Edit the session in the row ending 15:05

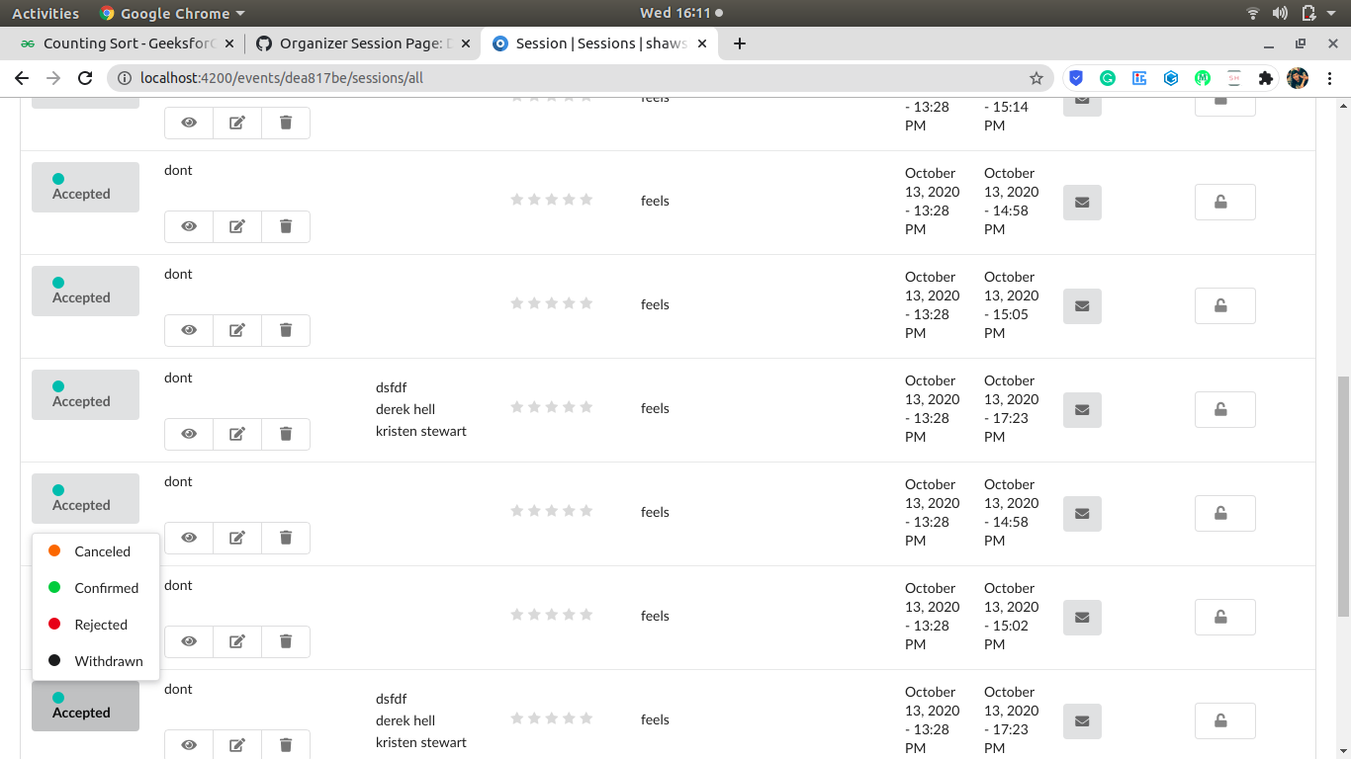point(237,330)
